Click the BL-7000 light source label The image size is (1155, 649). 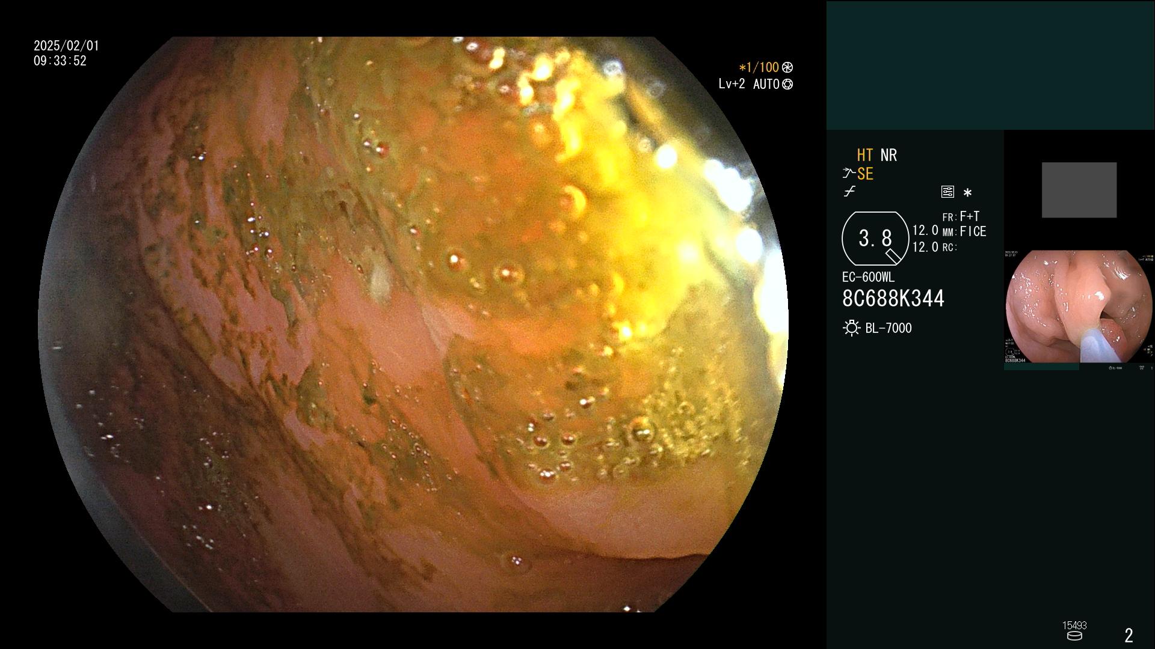click(x=889, y=328)
